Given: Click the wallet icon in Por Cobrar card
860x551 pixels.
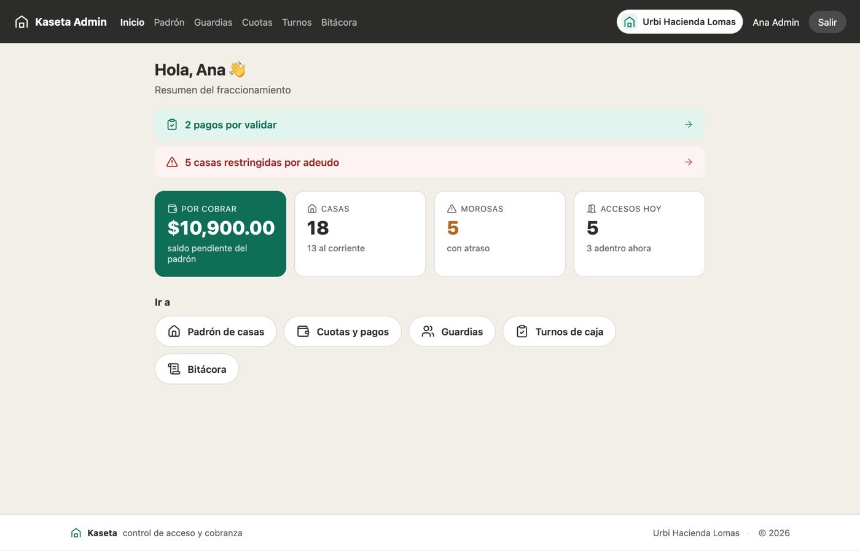Looking at the screenshot, I should [x=173, y=209].
